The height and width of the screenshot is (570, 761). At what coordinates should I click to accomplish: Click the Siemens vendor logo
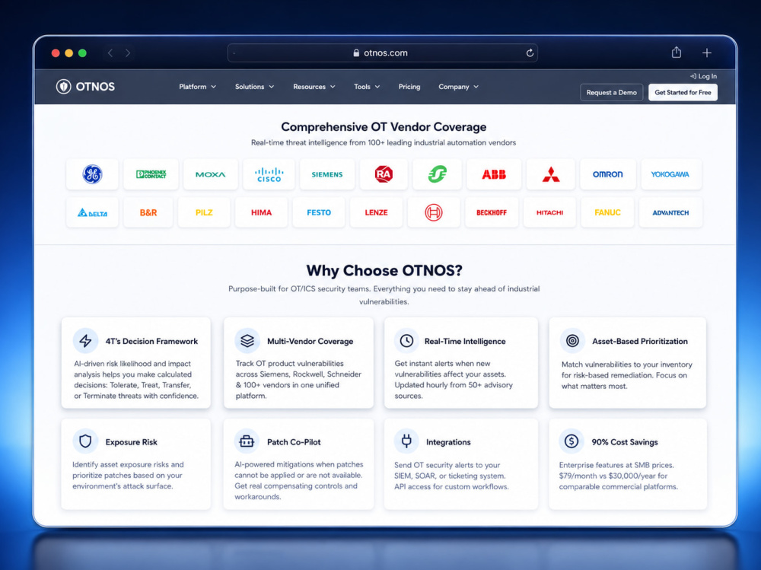(327, 174)
